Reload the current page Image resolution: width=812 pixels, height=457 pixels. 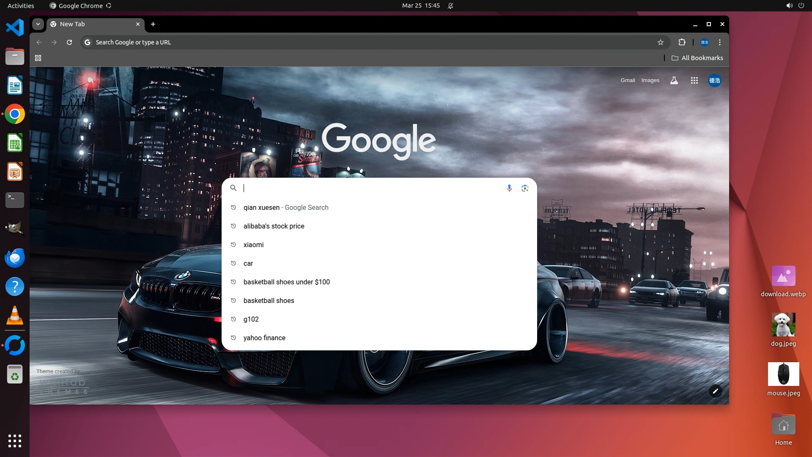69,42
